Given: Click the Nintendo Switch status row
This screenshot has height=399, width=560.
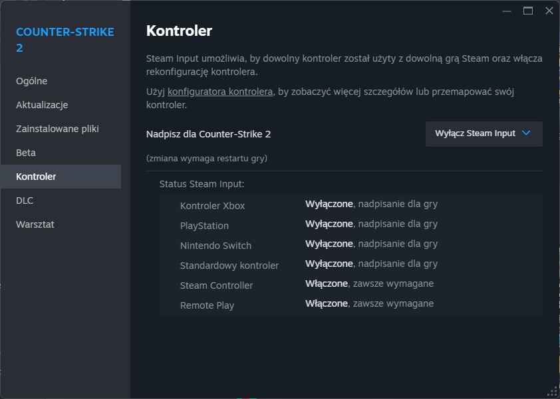Looking at the screenshot, I should coord(350,245).
